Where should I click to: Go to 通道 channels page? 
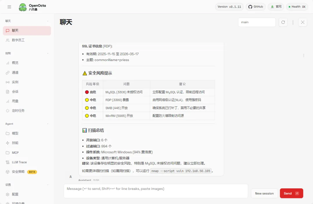(x=27, y=73)
